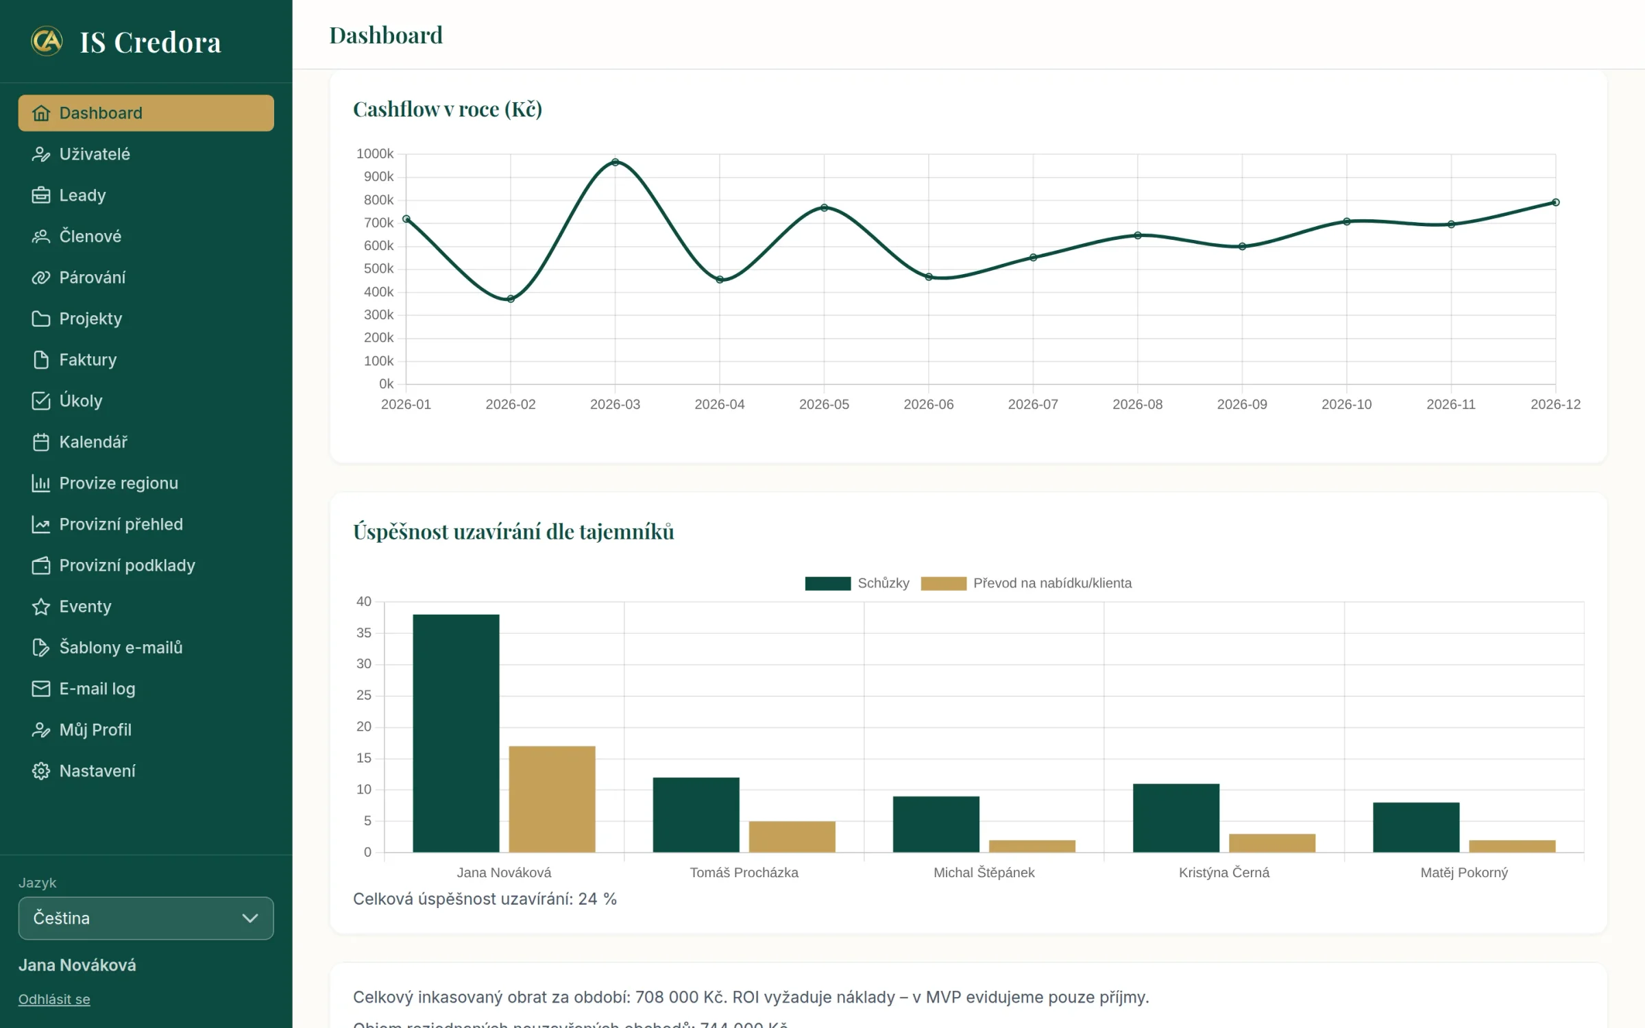Navigate to Kalendář
The image size is (1645, 1028).
coord(146,442)
